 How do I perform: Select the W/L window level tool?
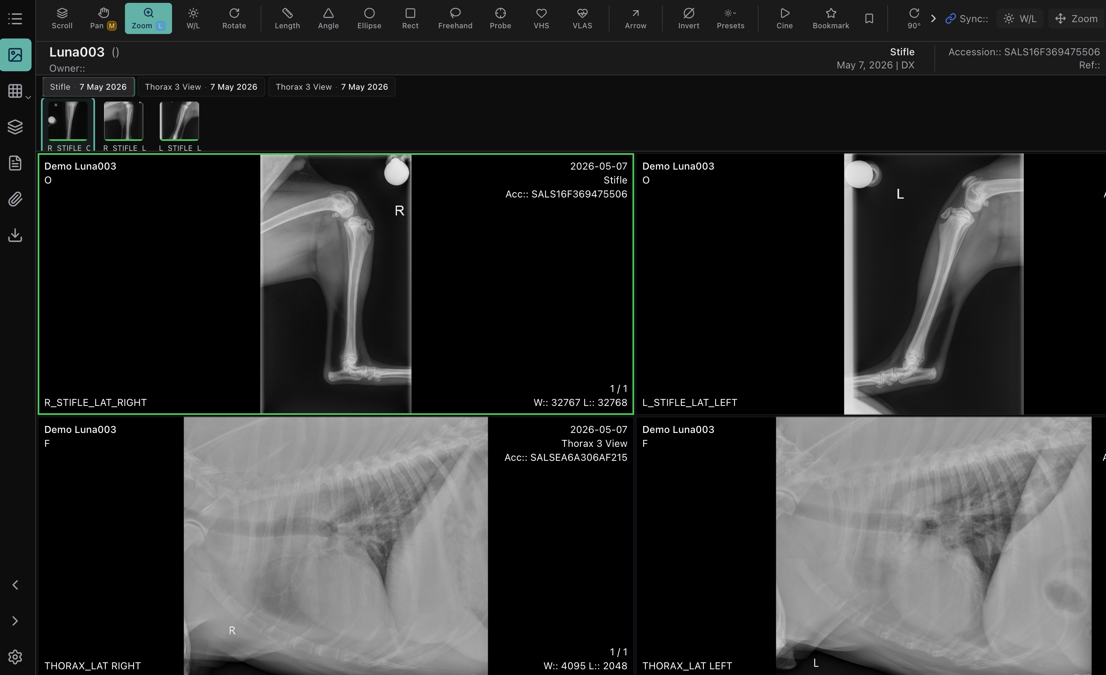(x=193, y=18)
